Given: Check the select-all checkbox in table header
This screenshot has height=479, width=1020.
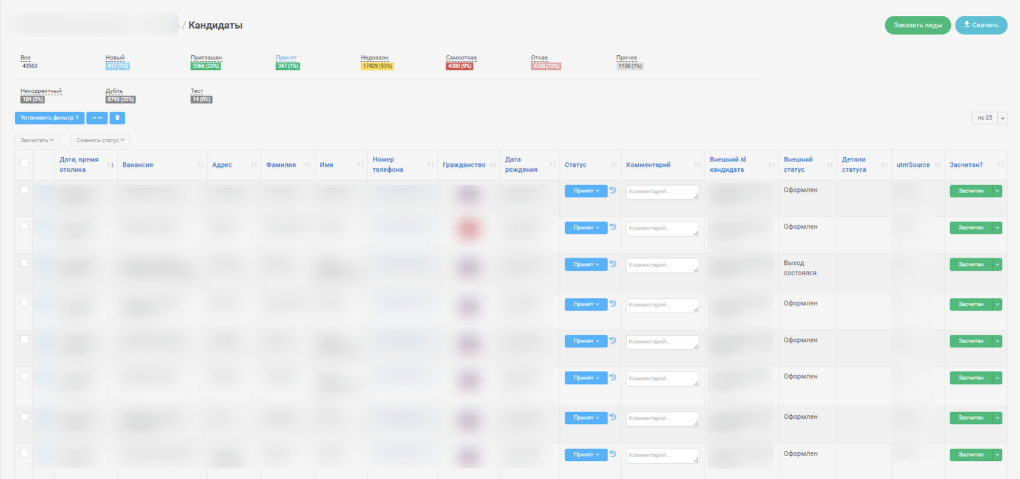Looking at the screenshot, I should pyautogui.click(x=24, y=163).
